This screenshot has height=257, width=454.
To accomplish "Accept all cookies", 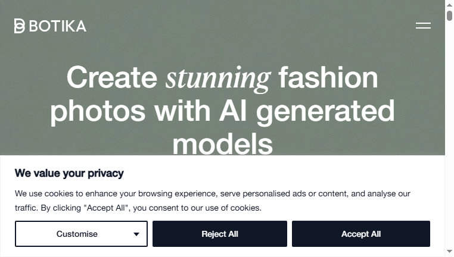I will pos(361,234).
